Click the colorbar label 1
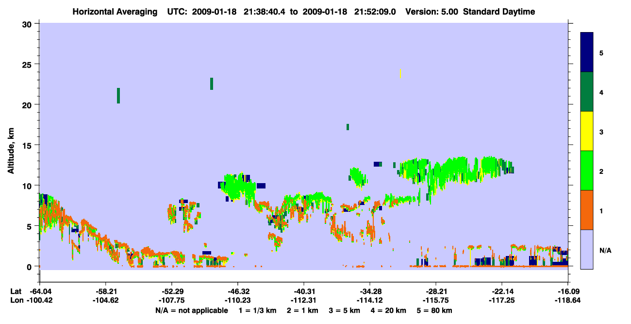The image size is (631, 324). tap(601, 210)
